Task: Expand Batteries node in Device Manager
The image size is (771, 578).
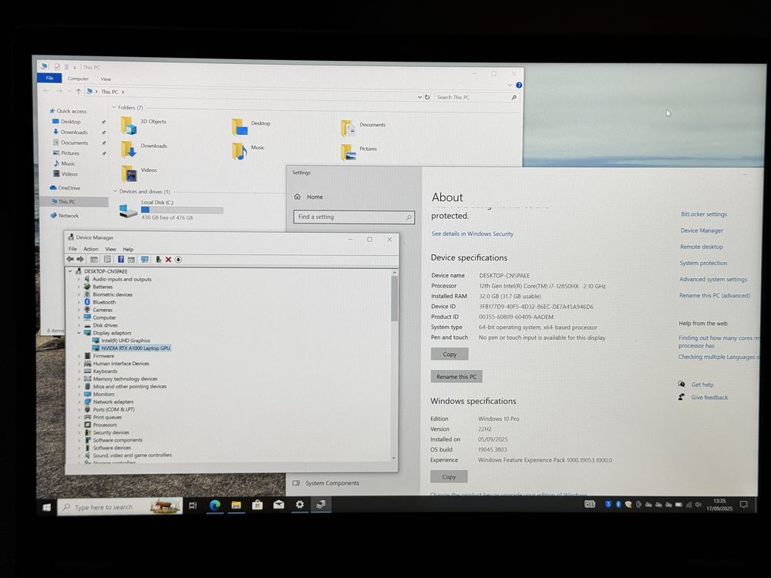Action: 79,287
